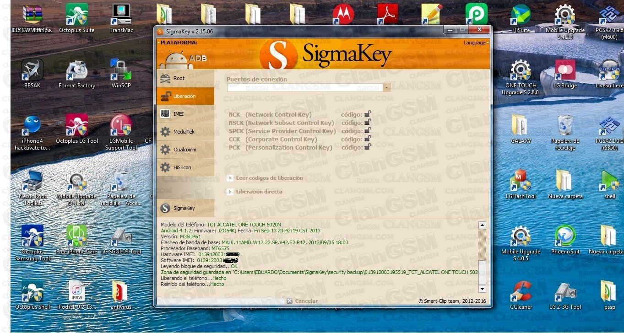This screenshot has height=333, width=624.
Task: Click the 'Modelo del teléfono' log line
Action: tap(221, 225)
